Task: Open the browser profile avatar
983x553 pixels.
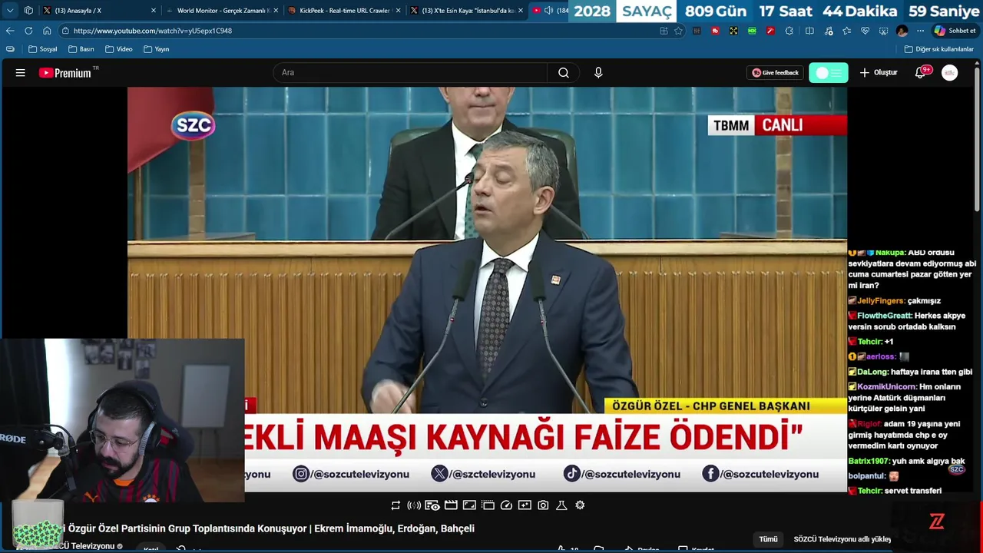Action: 902,31
